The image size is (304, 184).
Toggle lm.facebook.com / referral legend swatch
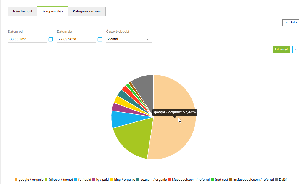[231, 180]
